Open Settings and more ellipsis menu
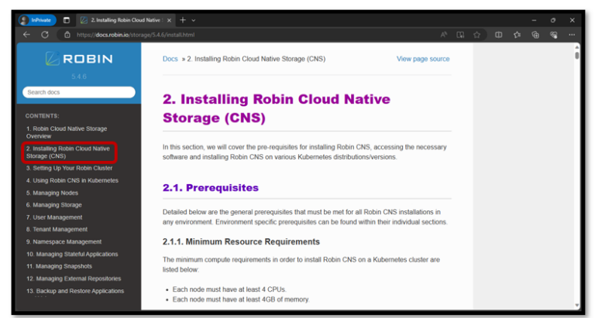 [572, 35]
